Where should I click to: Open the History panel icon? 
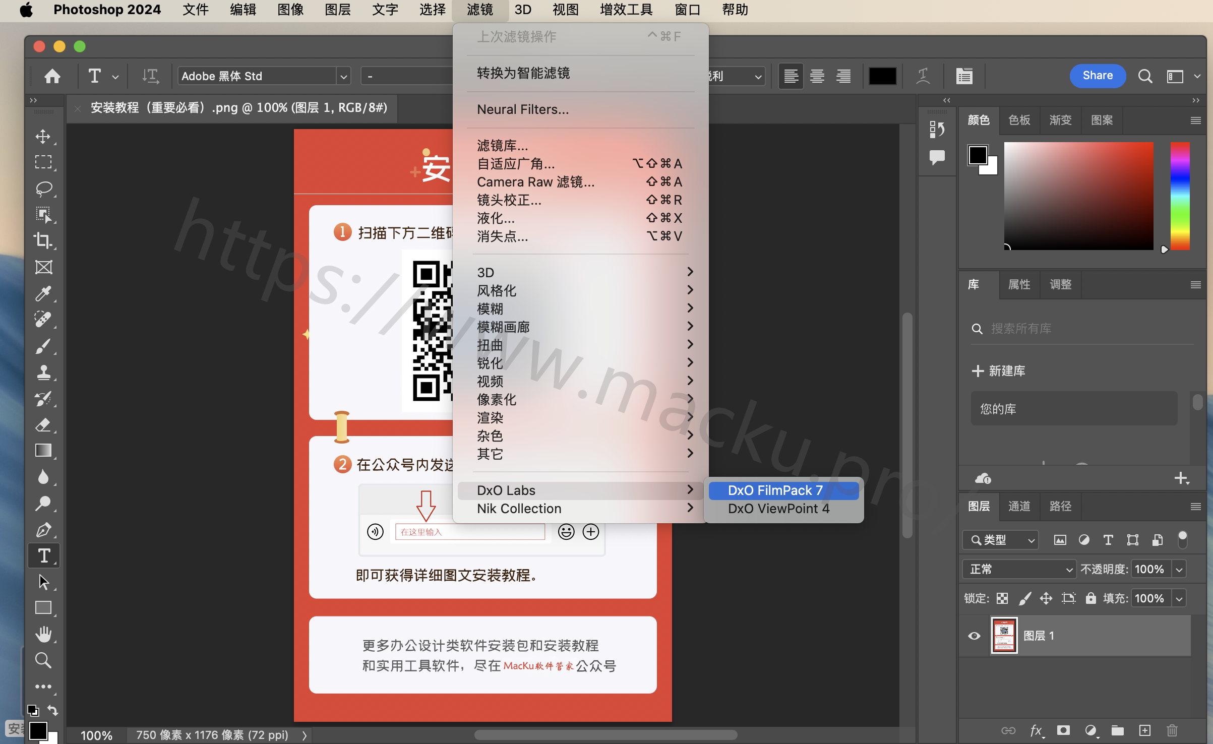pos(937,130)
